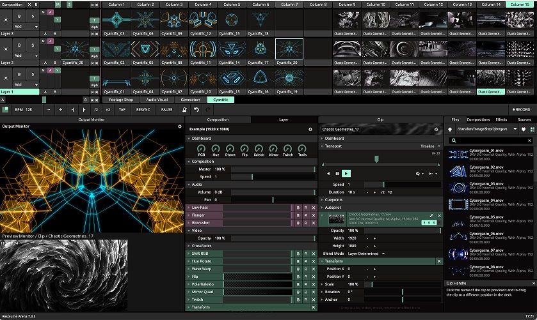
Task: Open Layer 3 blend mode Add dropdown
Action: tap(26, 26)
